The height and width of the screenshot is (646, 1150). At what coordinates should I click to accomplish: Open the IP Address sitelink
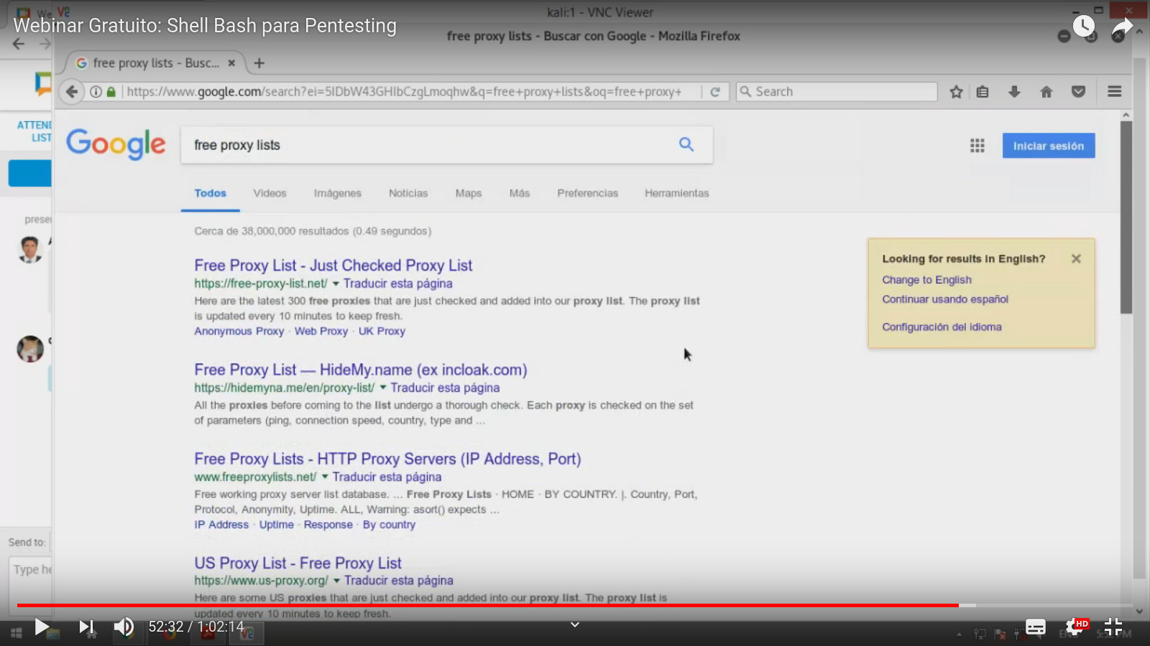(x=221, y=525)
